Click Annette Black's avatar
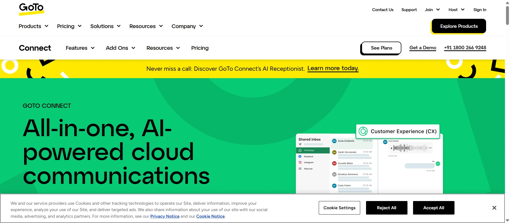This screenshot has height=223, width=510. click(334, 163)
